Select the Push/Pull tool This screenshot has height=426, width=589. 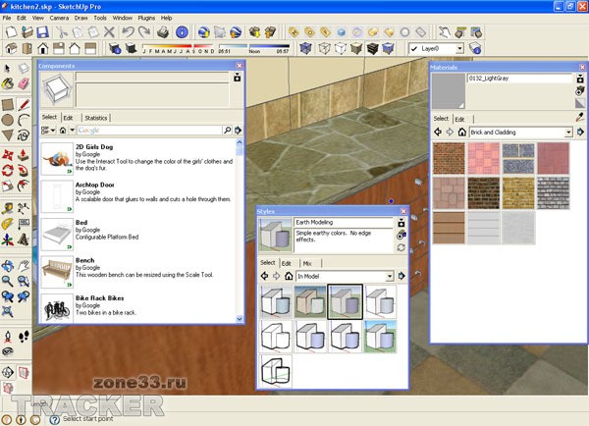coord(24,155)
